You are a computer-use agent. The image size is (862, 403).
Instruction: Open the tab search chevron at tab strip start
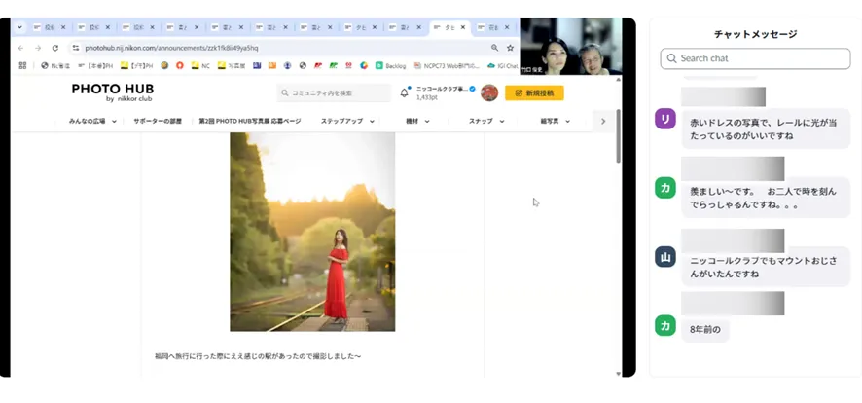click(19, 27)
